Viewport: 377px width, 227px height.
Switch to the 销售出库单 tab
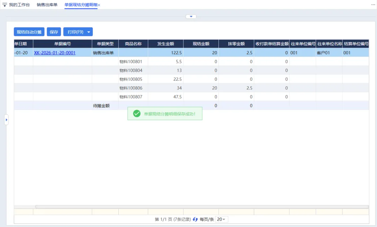coord(47,5)
